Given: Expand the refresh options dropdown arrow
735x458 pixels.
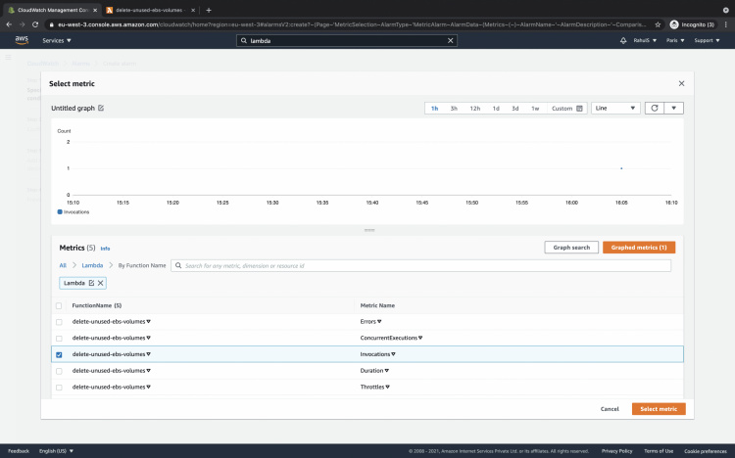Looking at the screenshot, I should (x=673, y=108).
